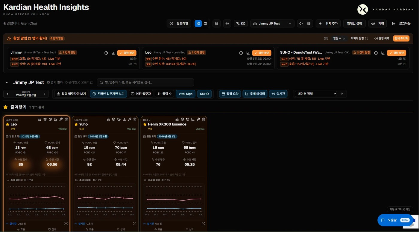Screen dimensions: 419x232
Task: Click the resident search input field
Action: (145, 82)
